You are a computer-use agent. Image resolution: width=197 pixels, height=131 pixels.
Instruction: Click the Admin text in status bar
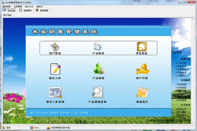coord(37,128)
